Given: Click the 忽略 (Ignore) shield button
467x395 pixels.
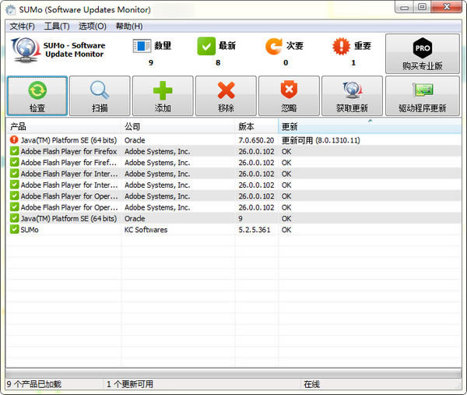Looking at the screenshot, I should pos(290,96).
